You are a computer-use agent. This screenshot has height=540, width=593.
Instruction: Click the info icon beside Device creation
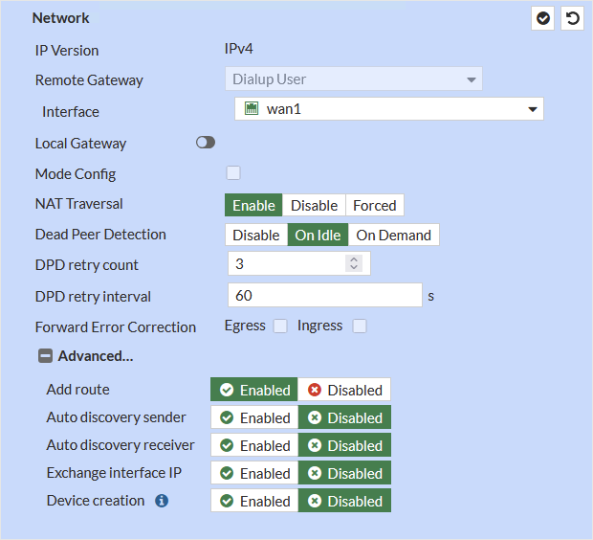pyautogui.click(x=162, y=501)
